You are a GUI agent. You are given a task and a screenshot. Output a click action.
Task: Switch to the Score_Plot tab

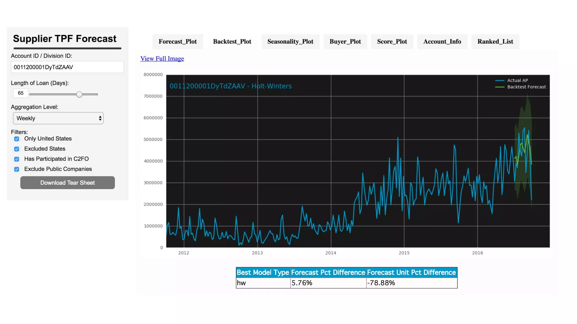tap(392, 42)
